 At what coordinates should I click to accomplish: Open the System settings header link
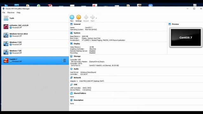click(77, 33)
